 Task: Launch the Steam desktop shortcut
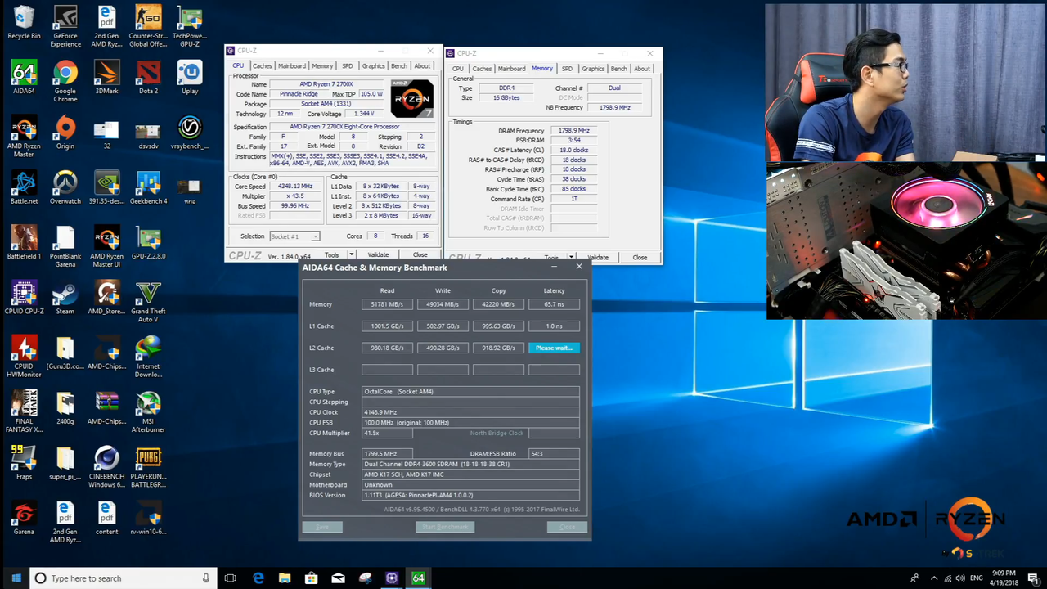point(65,294)
